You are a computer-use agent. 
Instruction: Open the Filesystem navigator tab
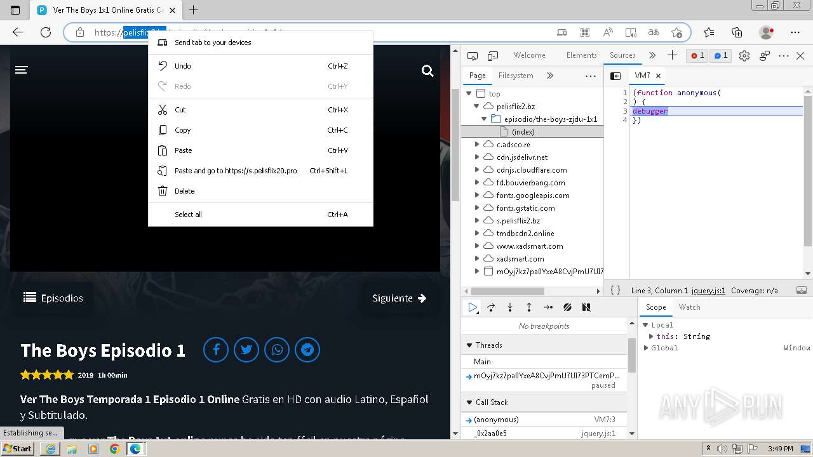pyautogui.click(x=516, y=76)
